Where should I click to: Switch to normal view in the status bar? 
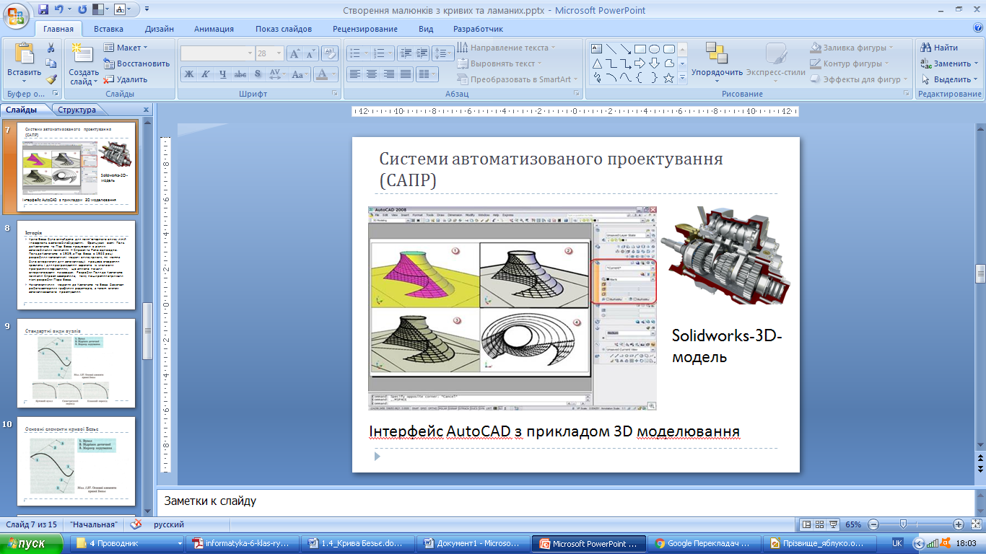[807, 524]
